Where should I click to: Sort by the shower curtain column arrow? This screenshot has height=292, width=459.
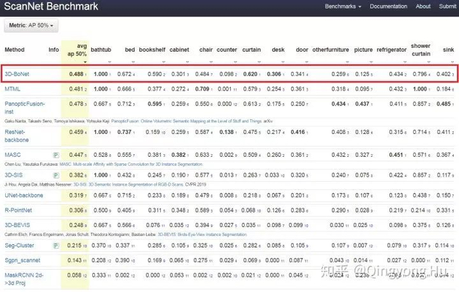pos(429,62)
